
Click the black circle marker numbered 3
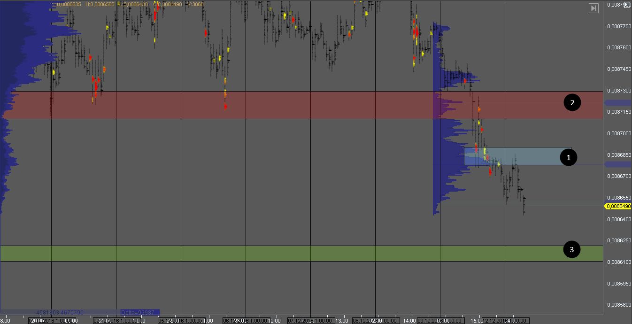coord(571,250)
